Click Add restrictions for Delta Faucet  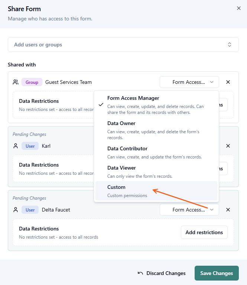point(204,232)
